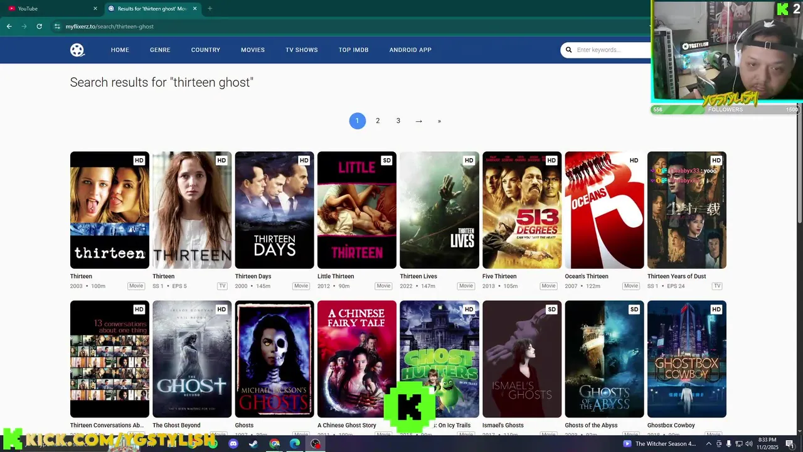Open the 13 Conversations poster

pyautogui.click(x=110, y=359)
